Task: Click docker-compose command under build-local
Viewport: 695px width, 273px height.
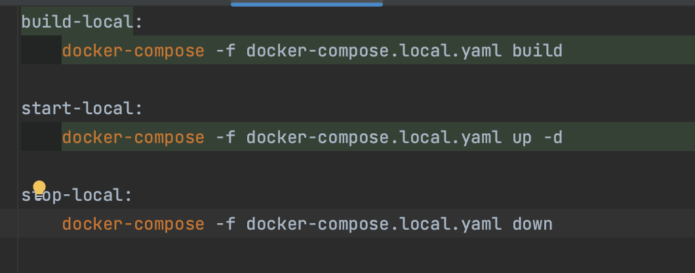Action: point(133,51)
